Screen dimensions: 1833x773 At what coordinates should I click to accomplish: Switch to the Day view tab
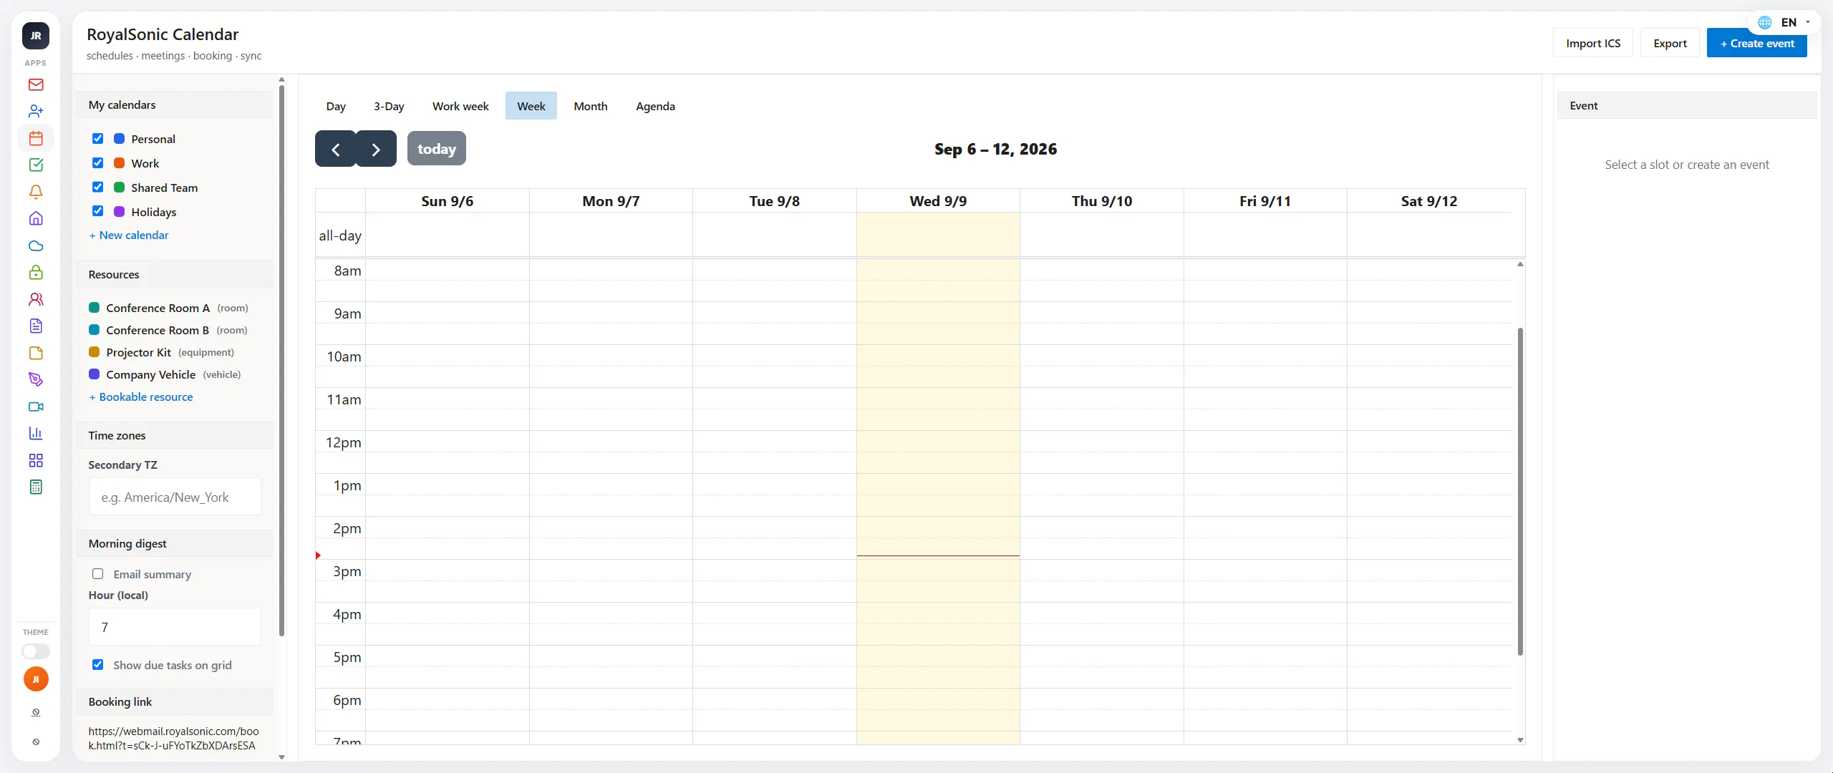point(336,106)
